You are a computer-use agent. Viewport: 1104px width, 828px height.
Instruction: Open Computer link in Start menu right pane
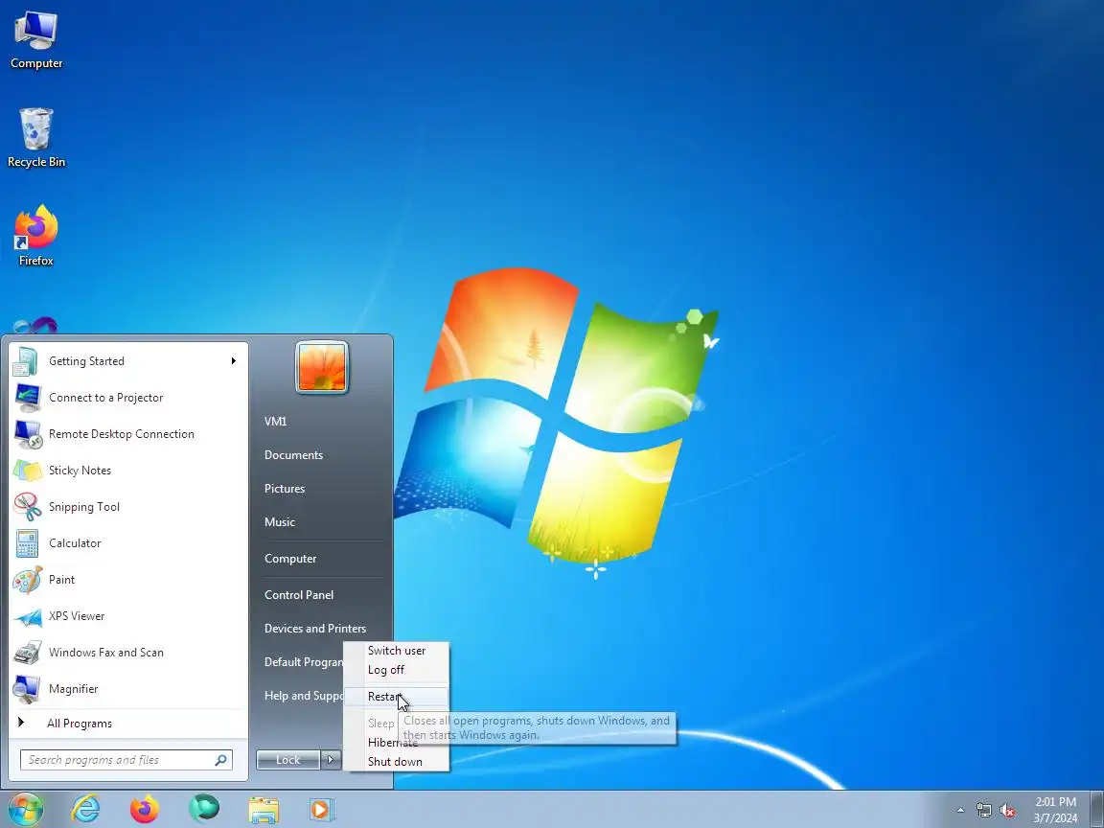[290, 559]
